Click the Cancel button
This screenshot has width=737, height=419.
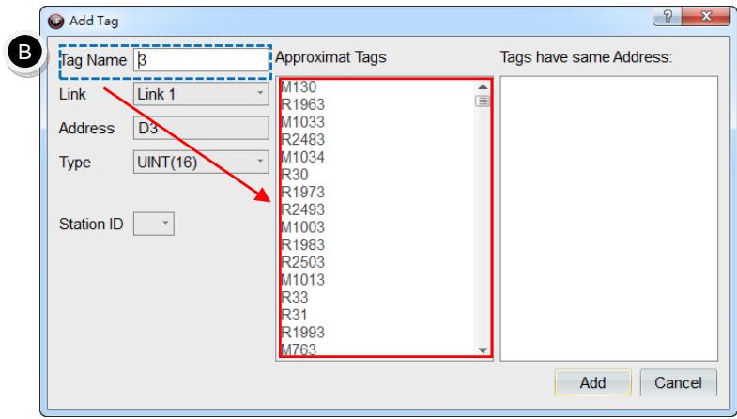tap(678, 382)
